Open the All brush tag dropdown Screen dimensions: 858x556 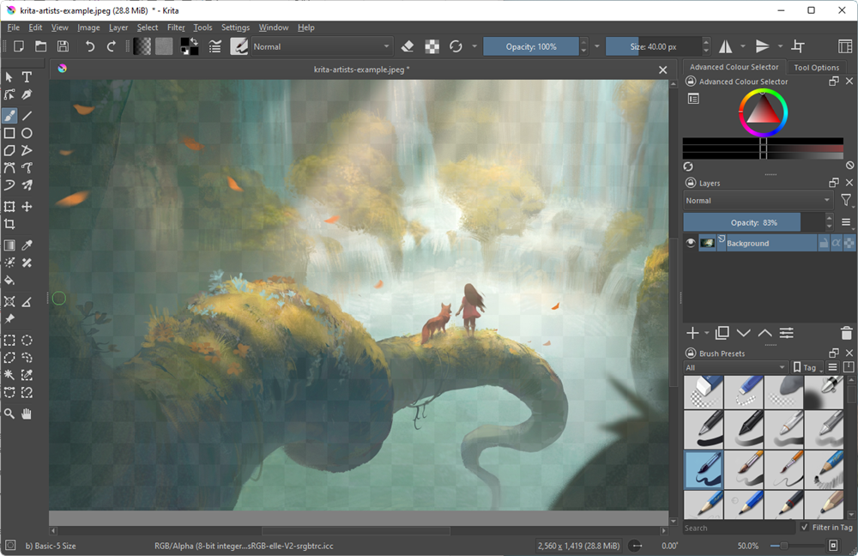[x=735, y=367]
